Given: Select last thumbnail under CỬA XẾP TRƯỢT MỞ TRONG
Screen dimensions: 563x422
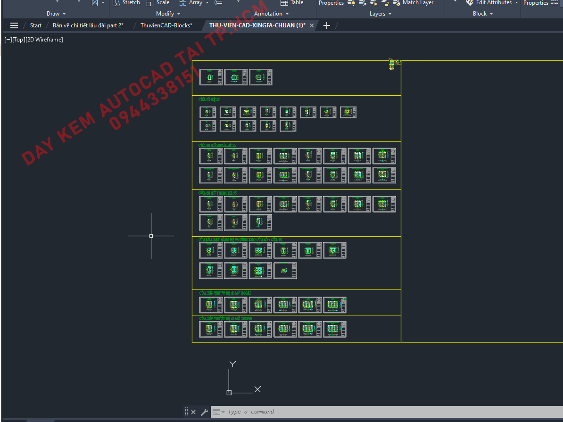Looking at the screenshot, I should 335,329.
